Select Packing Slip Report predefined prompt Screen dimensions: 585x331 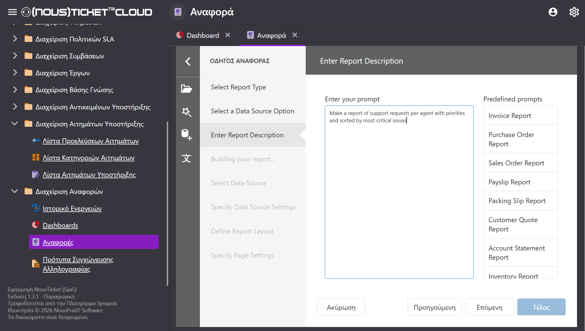click(520, 201)
